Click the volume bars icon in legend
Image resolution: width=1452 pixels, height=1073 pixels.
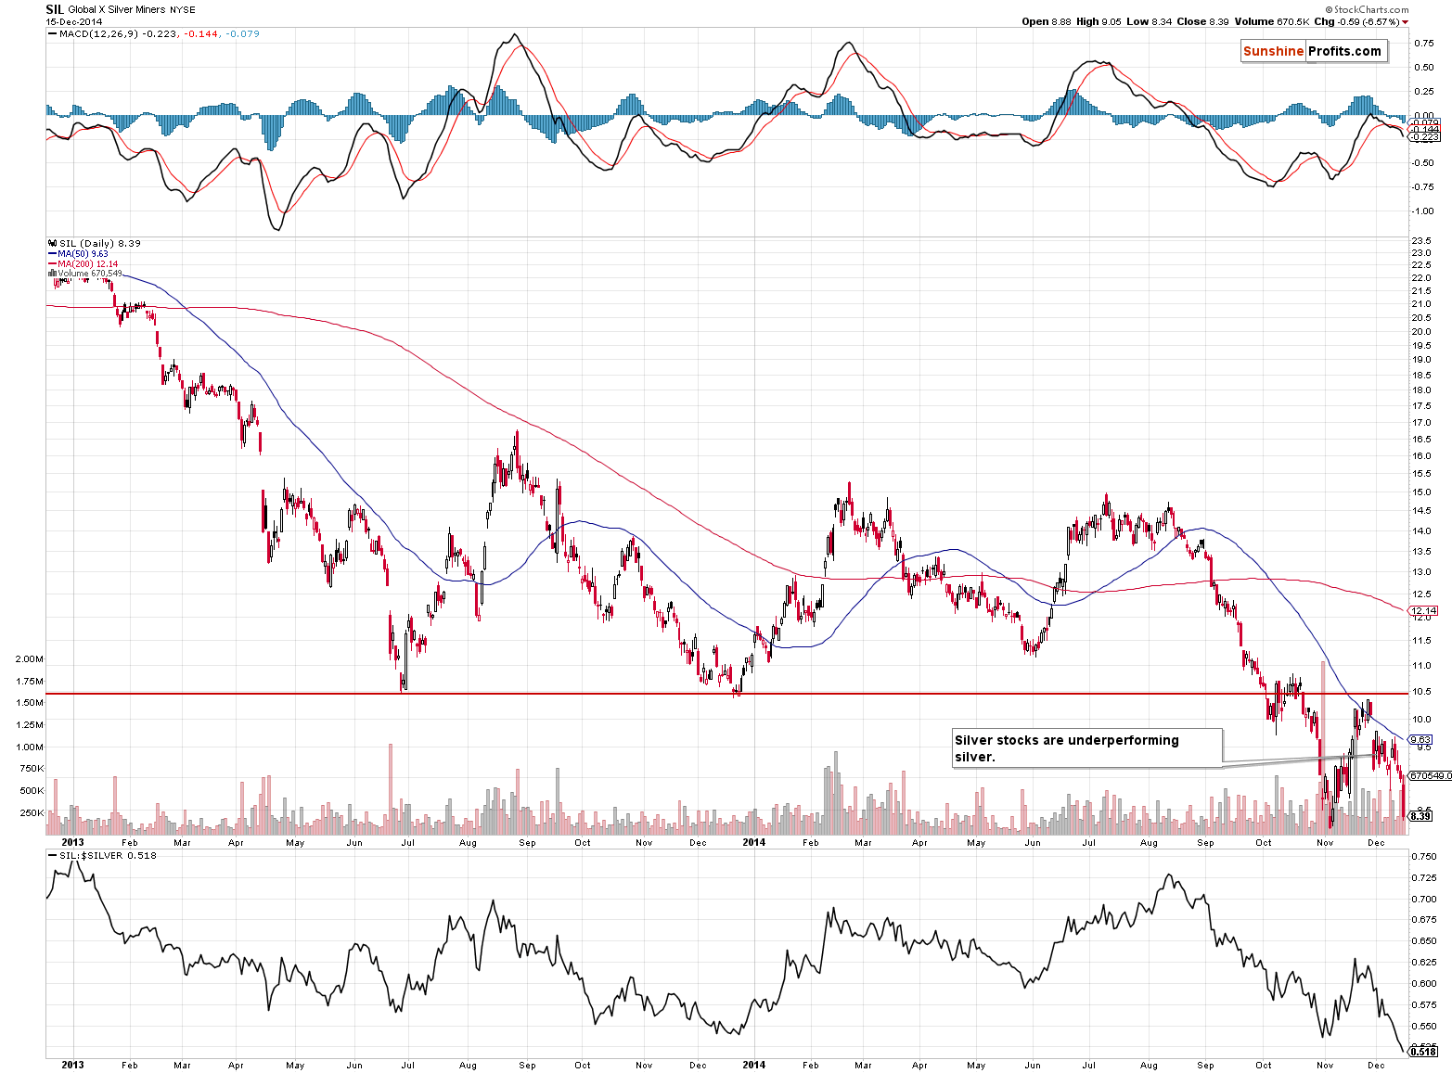coord(52,274)
